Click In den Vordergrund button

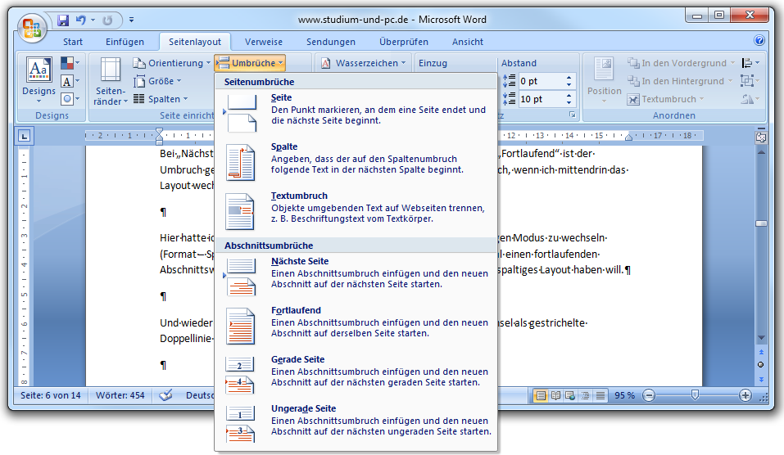coord(681,63)
